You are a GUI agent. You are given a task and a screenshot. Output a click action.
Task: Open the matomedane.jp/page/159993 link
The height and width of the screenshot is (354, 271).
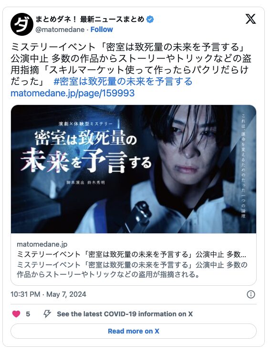point(73,93)
